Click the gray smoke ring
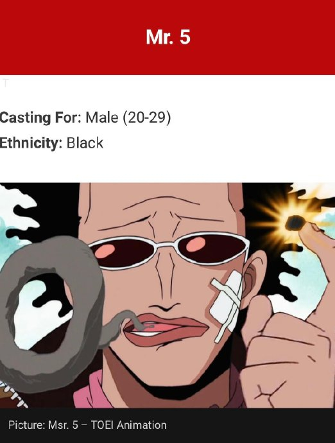Viewport: 335px width, 443px height. 51,309
